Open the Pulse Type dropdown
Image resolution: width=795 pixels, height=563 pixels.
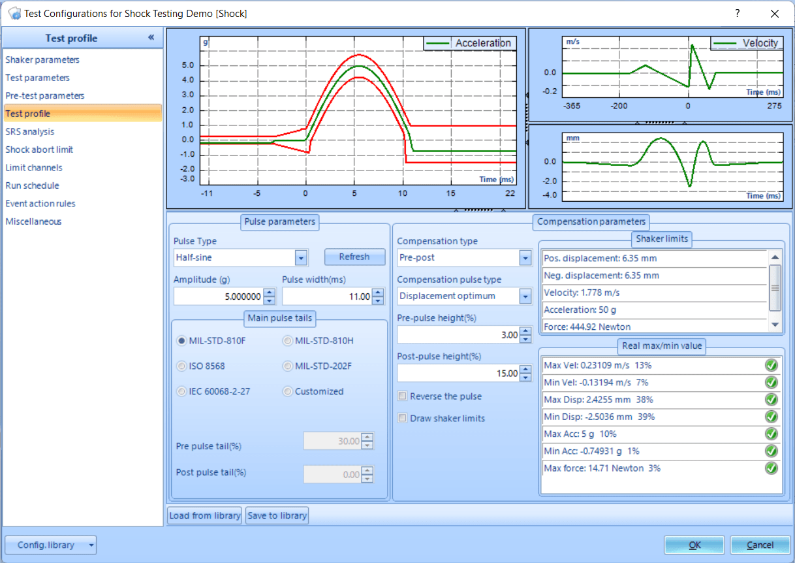(300, 258)
